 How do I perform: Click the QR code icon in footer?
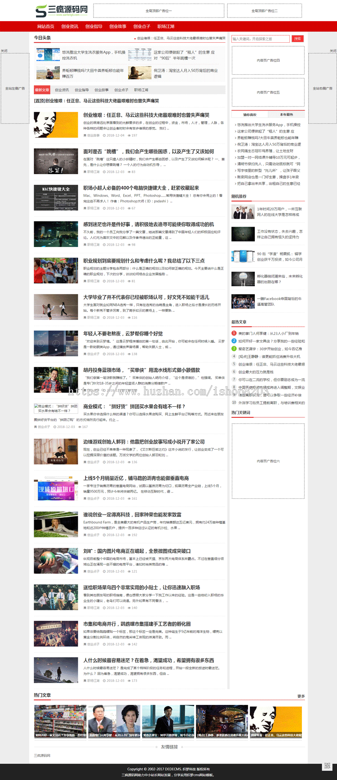327,766
